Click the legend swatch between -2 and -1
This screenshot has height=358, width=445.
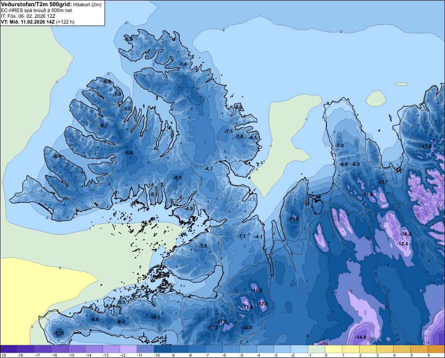299,349
